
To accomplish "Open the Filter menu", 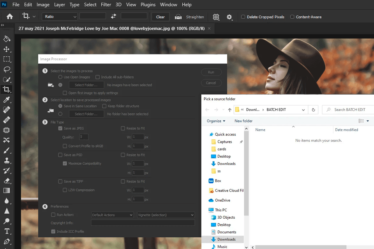I will [106, 5].
